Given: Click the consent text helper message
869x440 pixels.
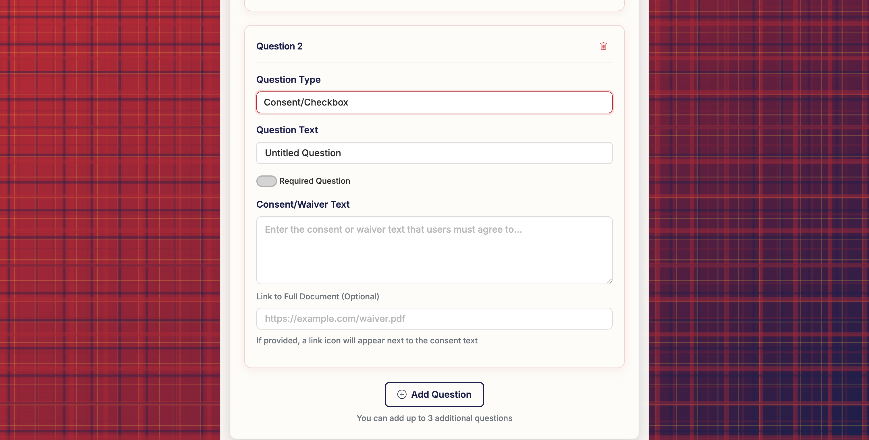Looking at the screenshot, I should pyautogui.click(x=367, y=340).
